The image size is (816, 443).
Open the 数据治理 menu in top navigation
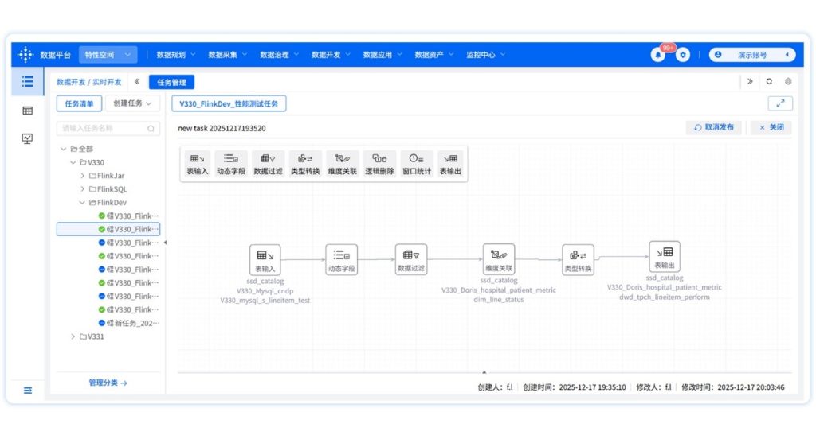point(279,55)
